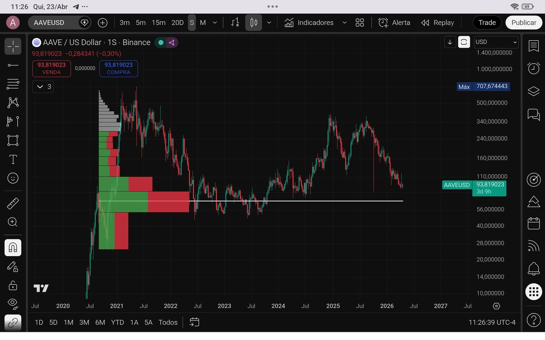This screenshot has width=545, height=340.
Task: Open price scale settings gear
Action: click(x=496, y=306)
